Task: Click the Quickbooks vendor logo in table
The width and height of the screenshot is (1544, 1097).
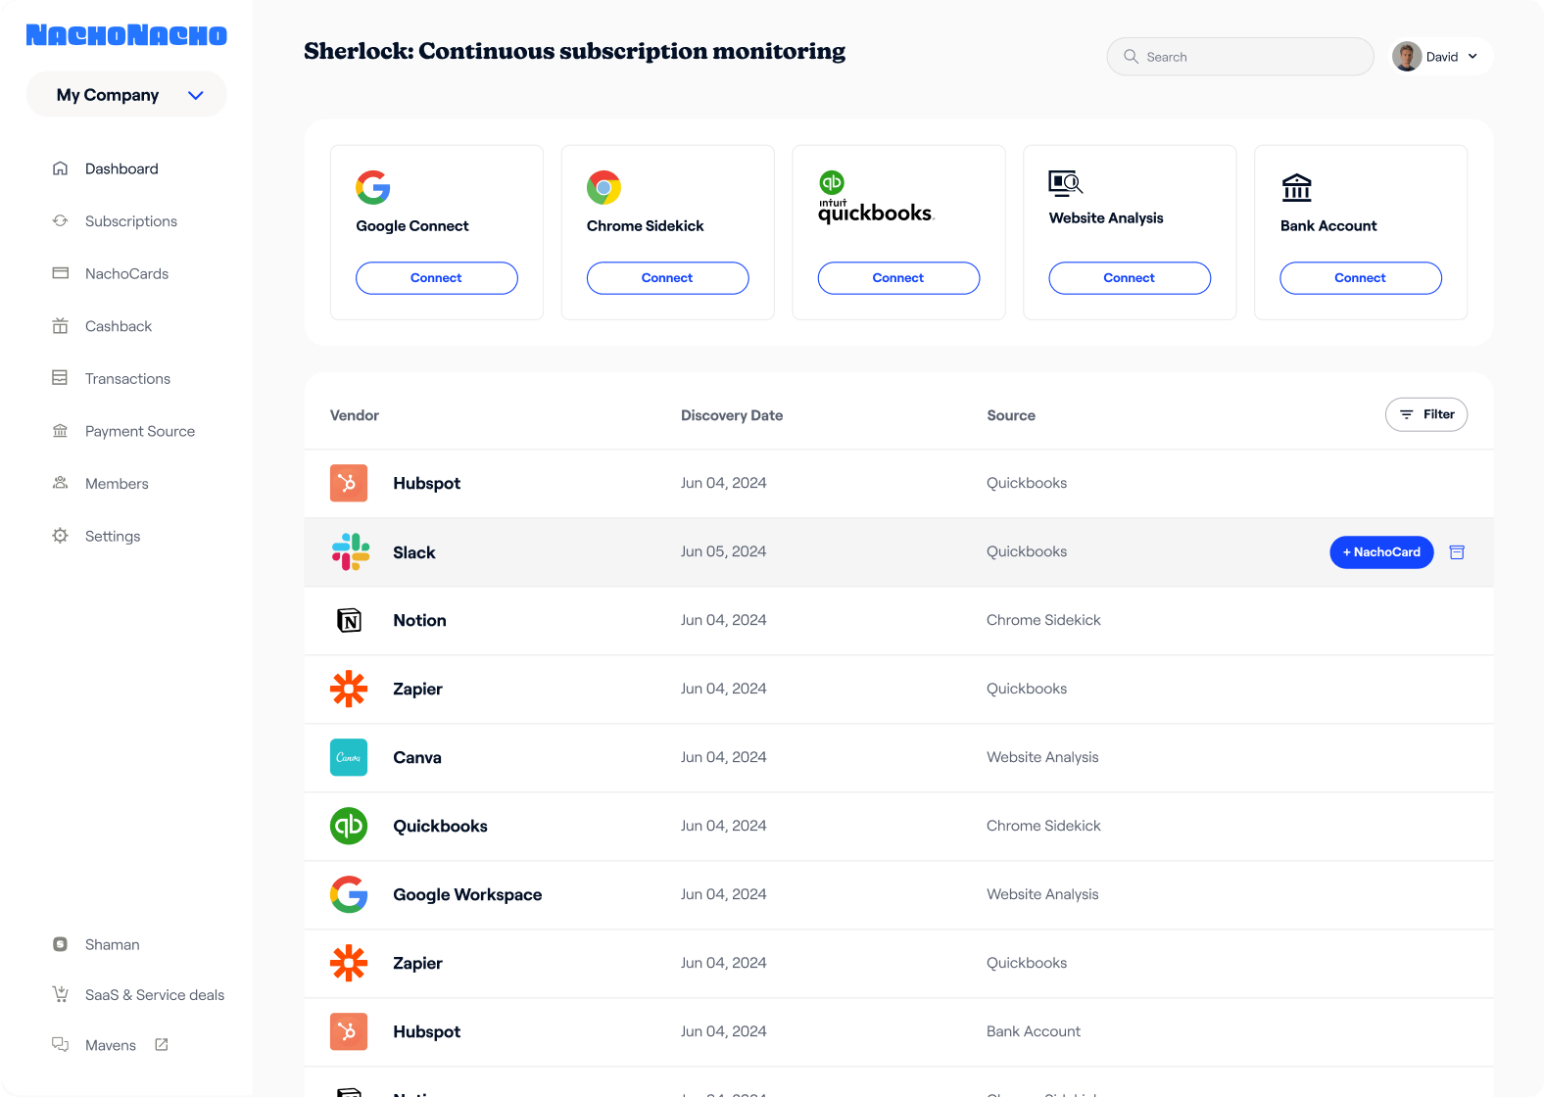Action: [349, 826]
